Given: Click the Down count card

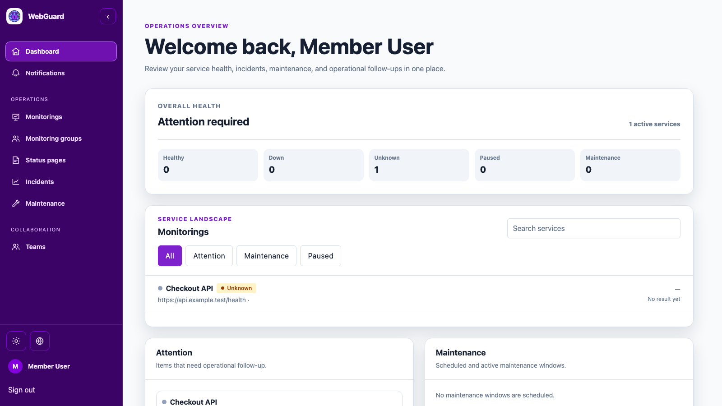Looking at the screenshot, I should [314, 165].
